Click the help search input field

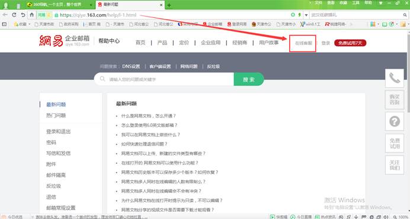[x=164, y=79]
